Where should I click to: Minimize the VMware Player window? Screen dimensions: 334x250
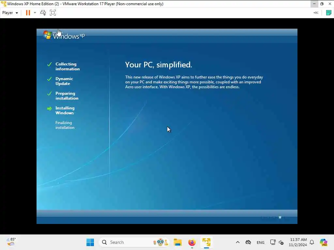click(x=314, y=4)
